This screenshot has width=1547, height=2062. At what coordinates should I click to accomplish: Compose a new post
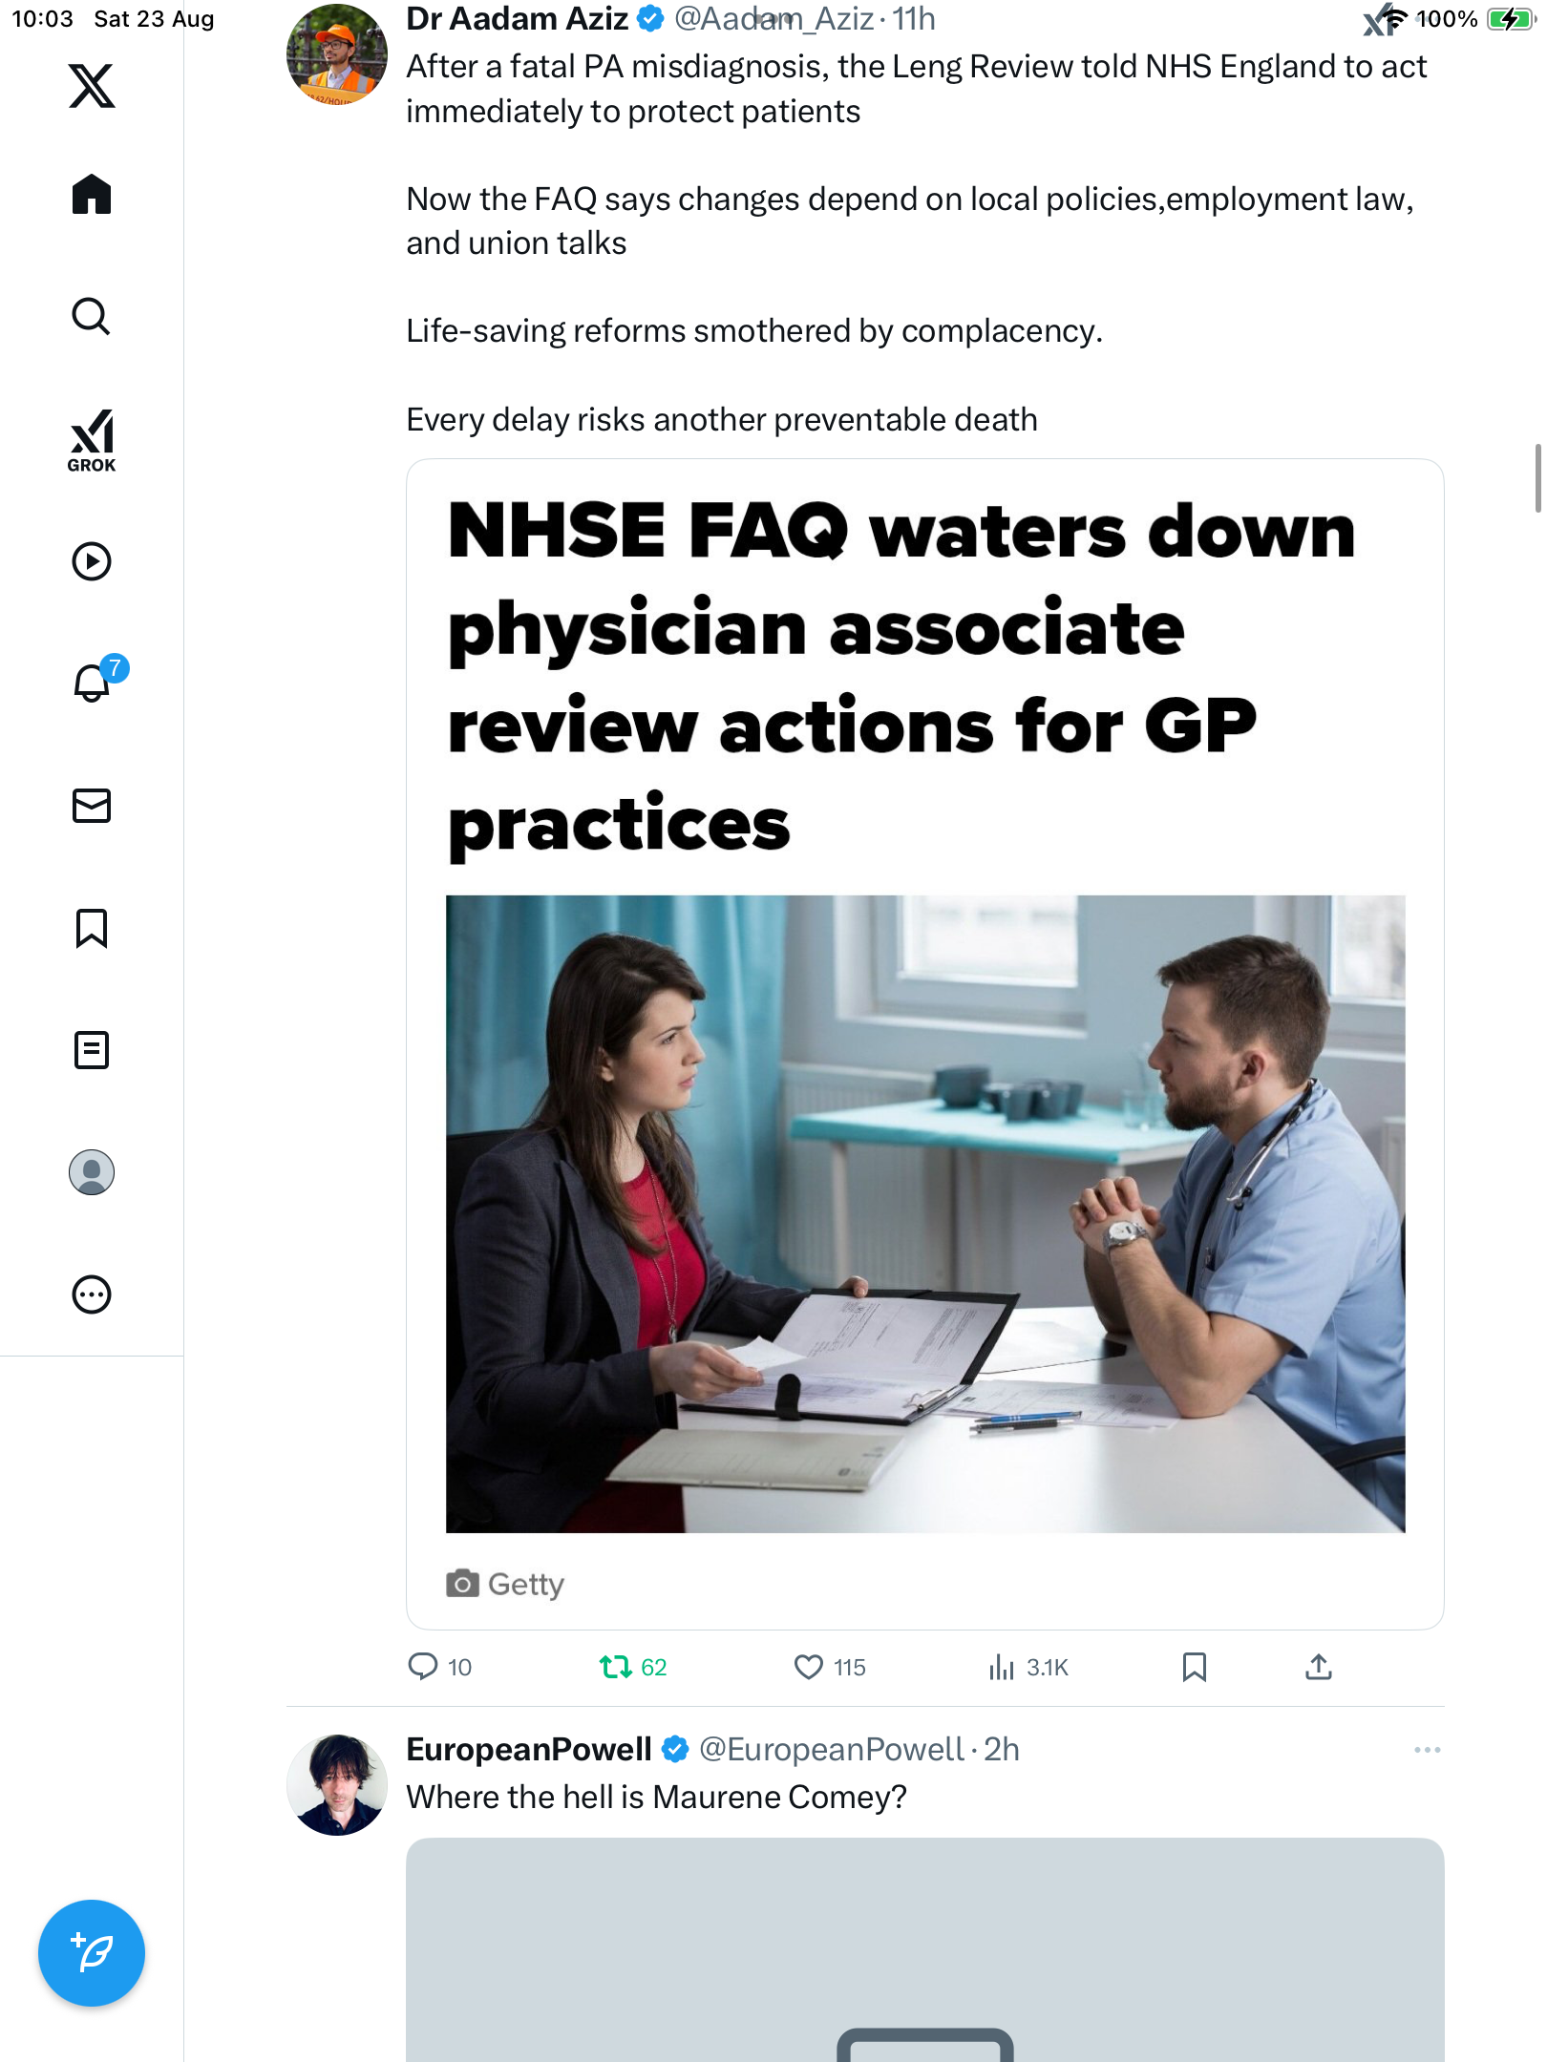92,1953
